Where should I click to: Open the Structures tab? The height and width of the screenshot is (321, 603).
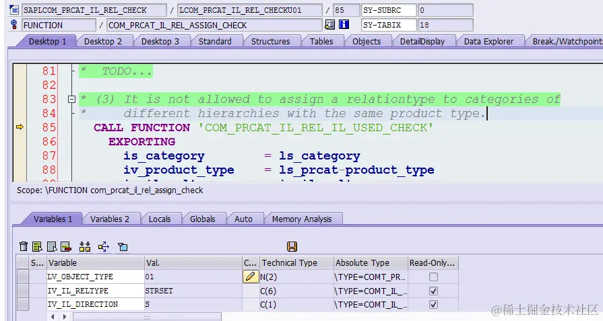271,42
